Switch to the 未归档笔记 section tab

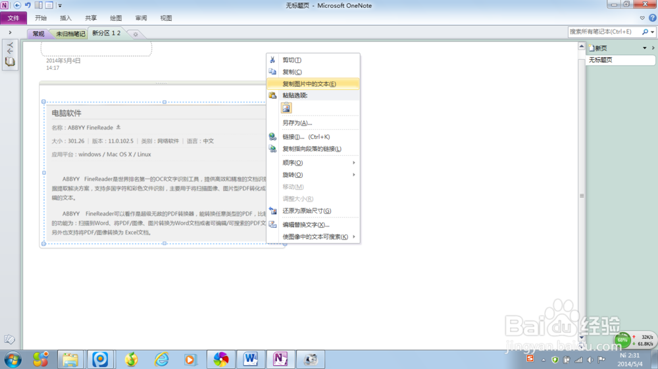70,34
